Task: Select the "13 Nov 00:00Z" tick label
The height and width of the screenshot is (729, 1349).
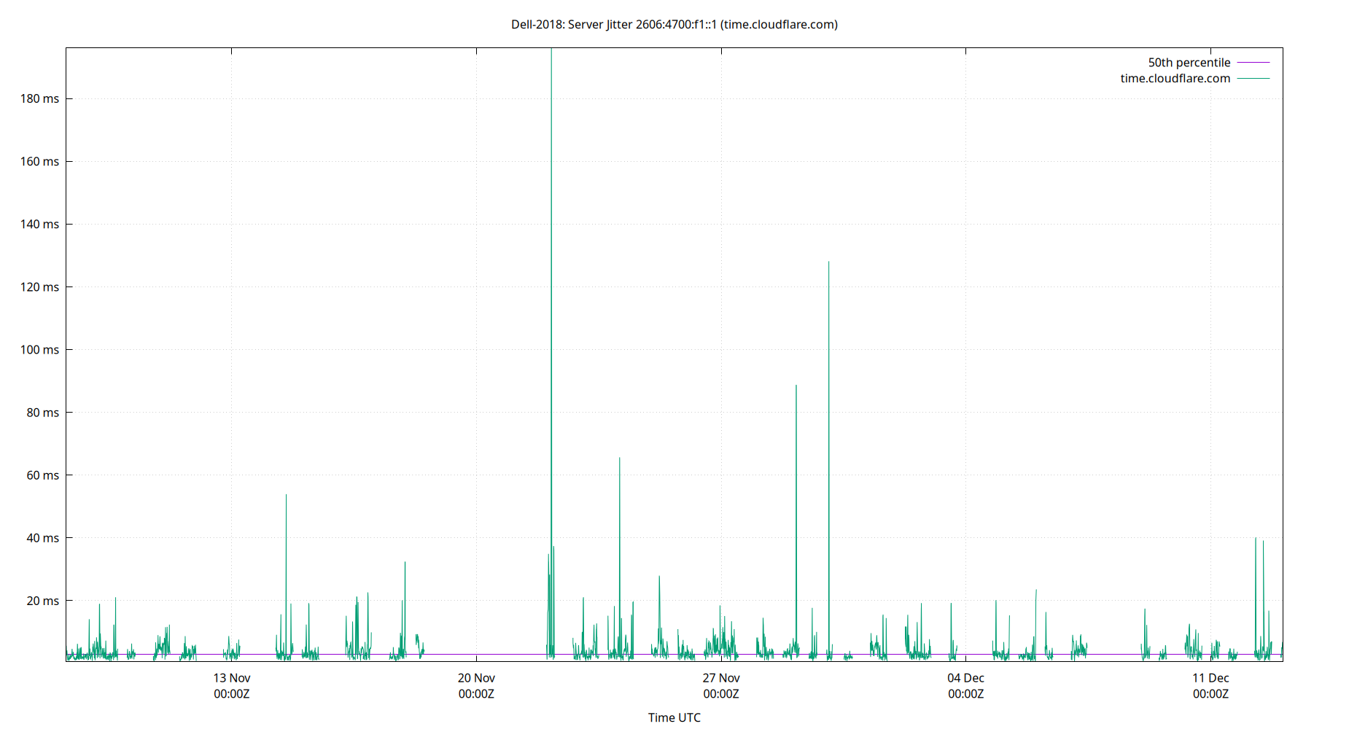Action: [231, 686]
